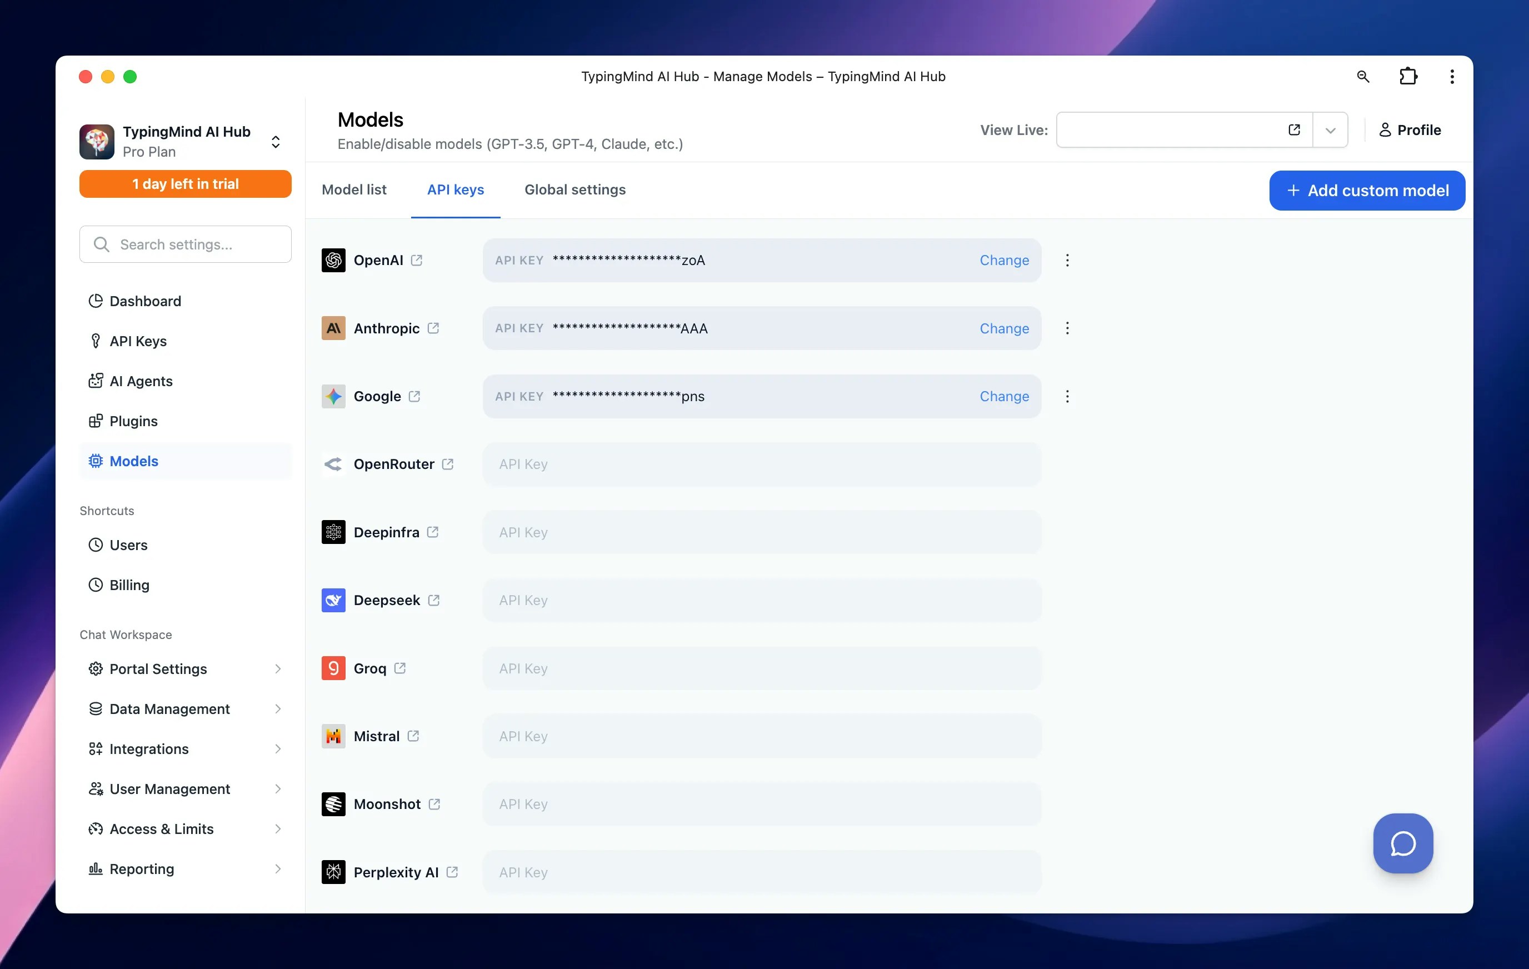Open the Moonshot external link icon
The height and width of the screenshot is (969, 1529).
(434, 804)
